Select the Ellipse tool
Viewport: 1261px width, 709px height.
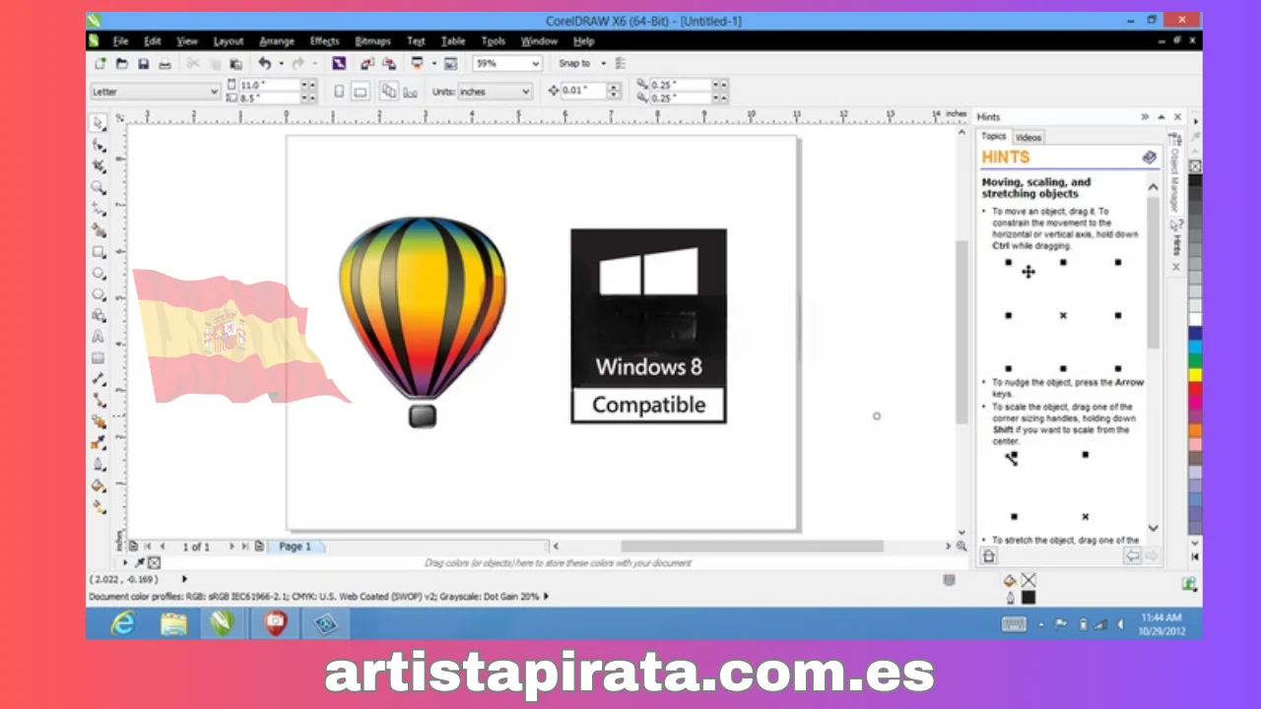[x=99, y=273]
